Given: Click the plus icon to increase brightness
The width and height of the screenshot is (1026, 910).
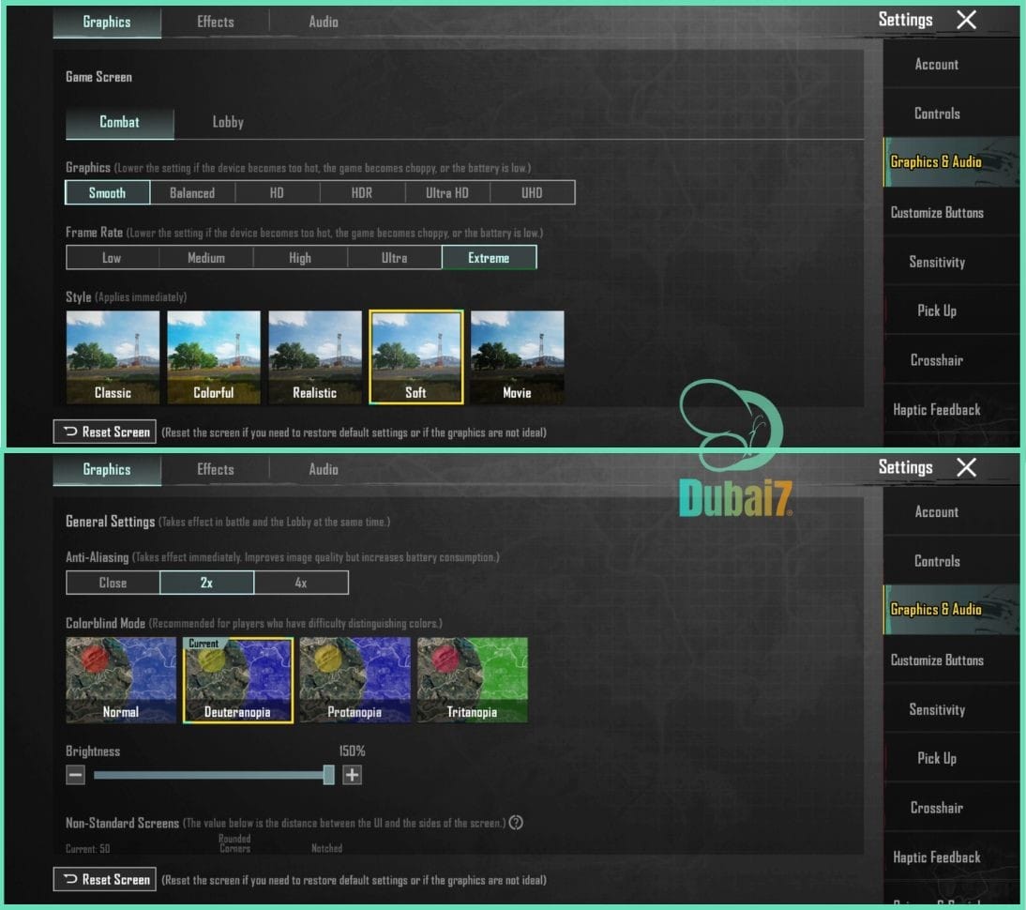Looking at the screenshot, I should click(352, 775).
